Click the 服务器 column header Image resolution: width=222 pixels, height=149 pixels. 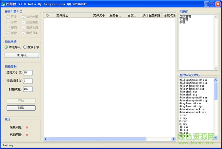pyautogui.click(x=116, y=15)
